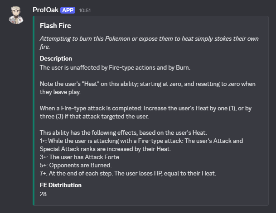Open ProfOak's avatar profile picture
This screenshot has height=213, width=276.
[16, 15]
